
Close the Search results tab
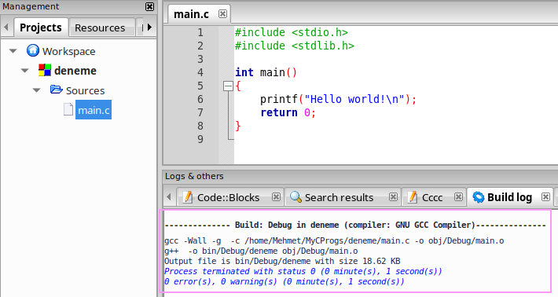pyautogui.click(x=393, y=196)
